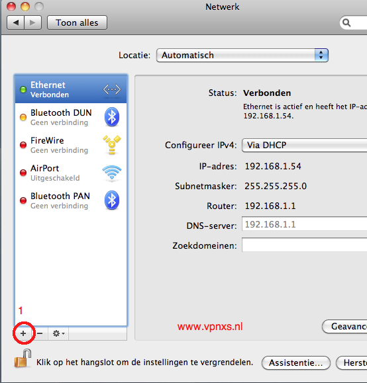
Task: Click the FireWire icon in the list
Action: pos(112,145)
